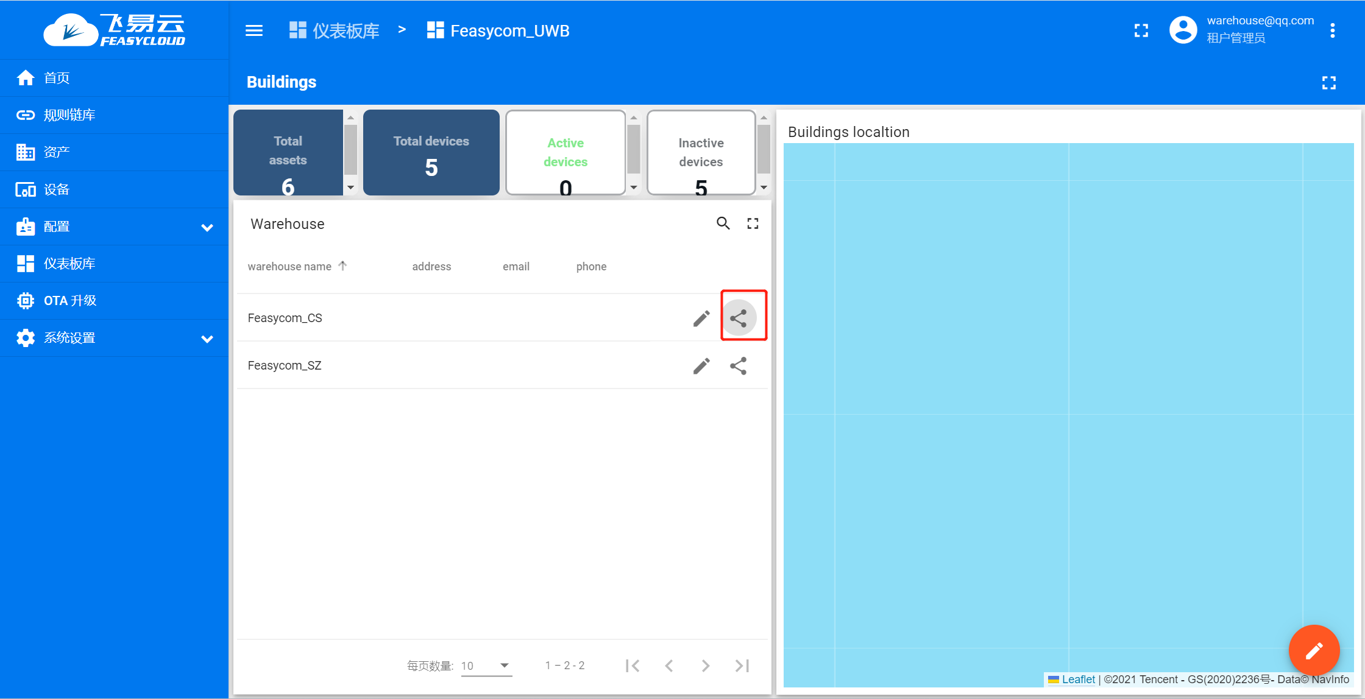
Task: Open the Leaflet attribution link
Action: pos(1078,680)
